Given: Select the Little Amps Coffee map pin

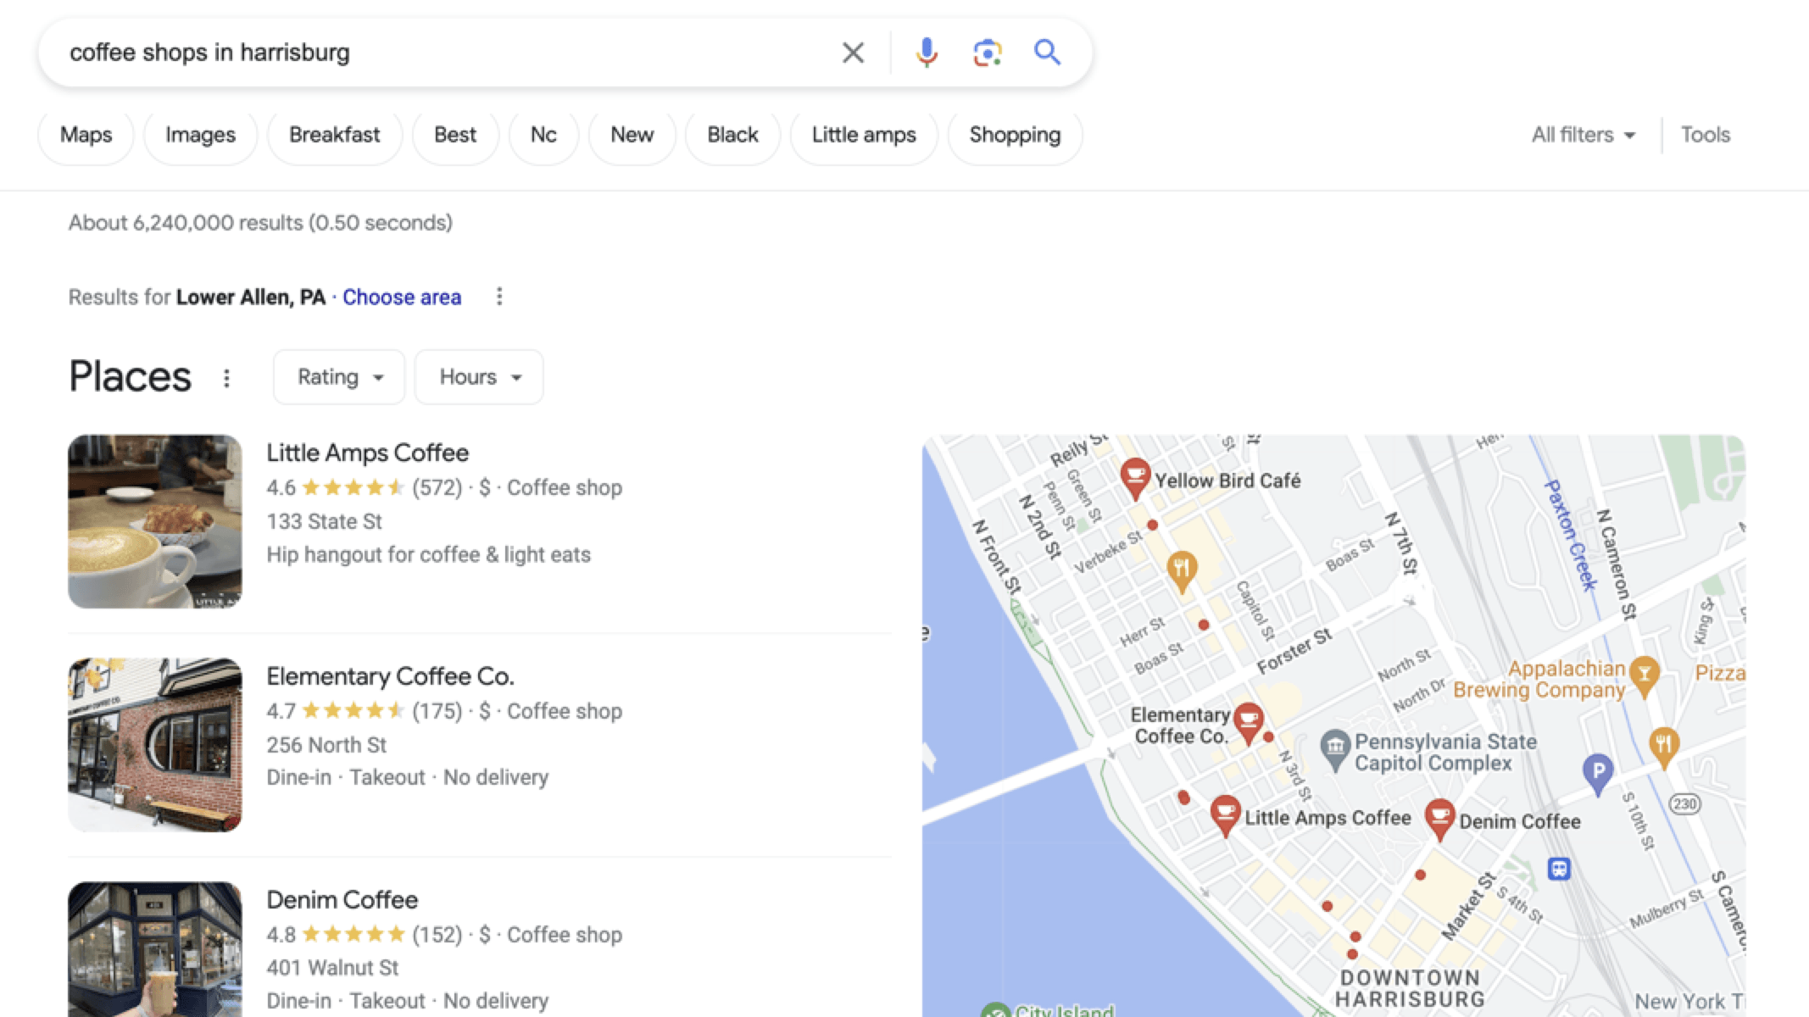Looking at the screenshot, I should tap(1225, 815).
